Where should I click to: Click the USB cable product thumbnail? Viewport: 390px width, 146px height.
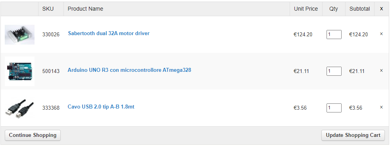tap(20, 108)
